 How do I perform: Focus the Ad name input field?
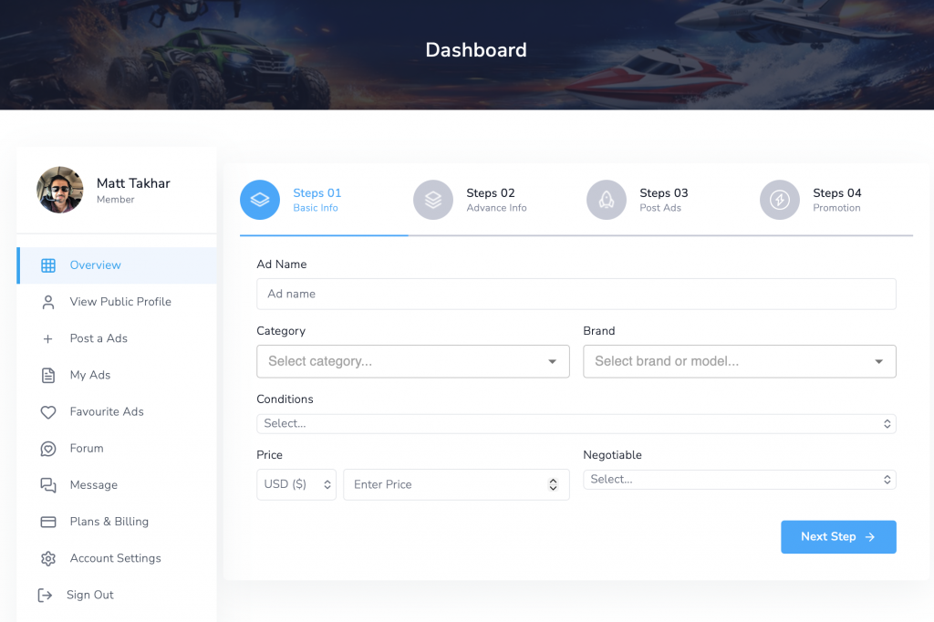576,295
